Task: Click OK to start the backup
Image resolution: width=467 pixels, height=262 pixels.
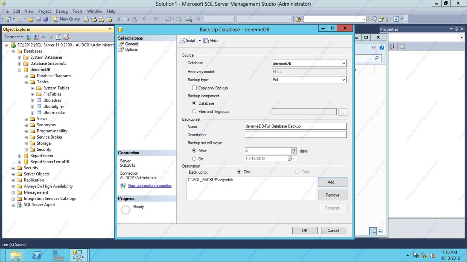Action: coord(305,230)
